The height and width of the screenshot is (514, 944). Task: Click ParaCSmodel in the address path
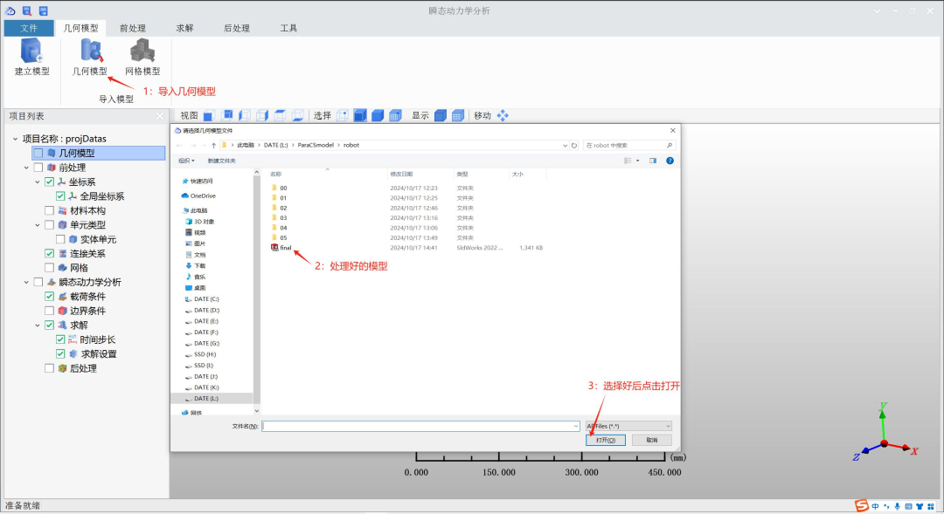[x=316, y=146]
